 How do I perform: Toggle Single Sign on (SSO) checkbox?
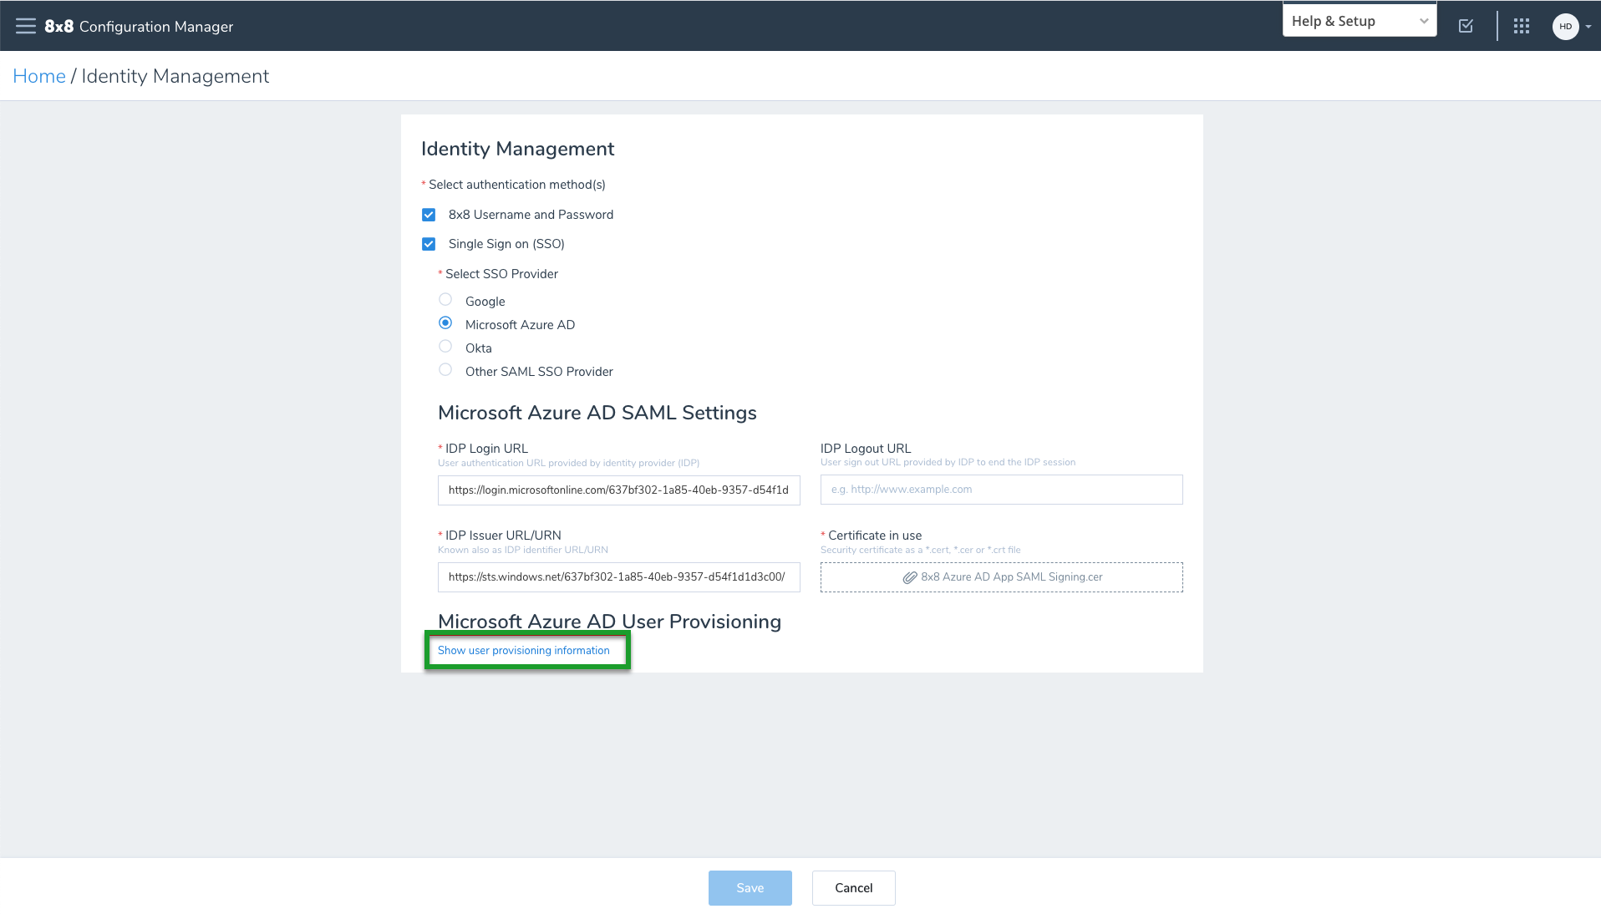[x=429, y=244]
